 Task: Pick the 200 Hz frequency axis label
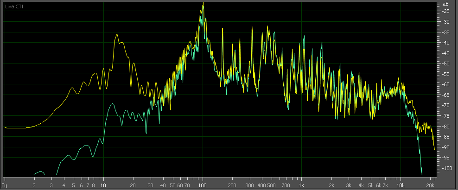232,184
